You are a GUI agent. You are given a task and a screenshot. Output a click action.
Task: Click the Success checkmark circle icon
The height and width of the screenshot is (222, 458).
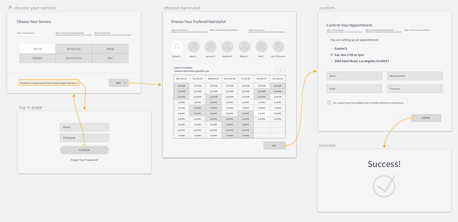point(384,185)
